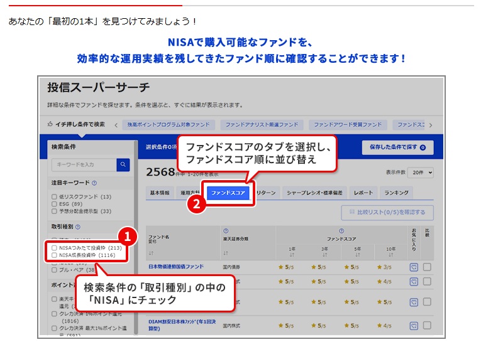Viewport: 481px width, 342px height.
Task: Switch to the シャープレシオ・標準偏差 tab
Action: pos(312,193)
